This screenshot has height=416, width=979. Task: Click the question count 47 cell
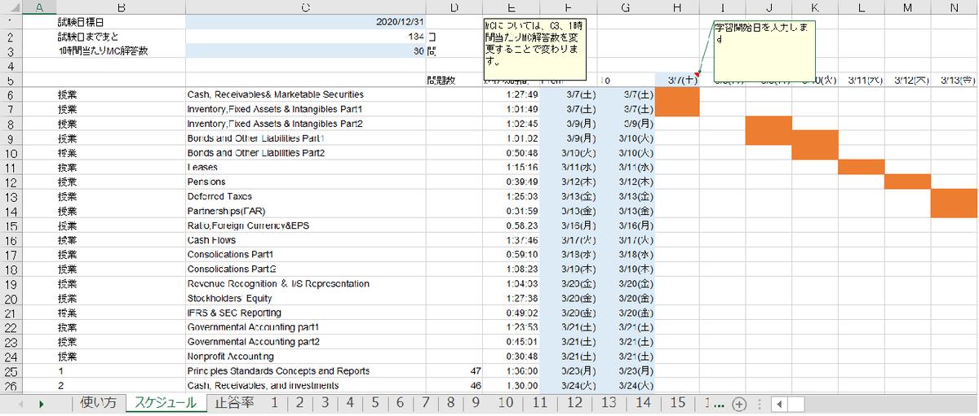454,371
